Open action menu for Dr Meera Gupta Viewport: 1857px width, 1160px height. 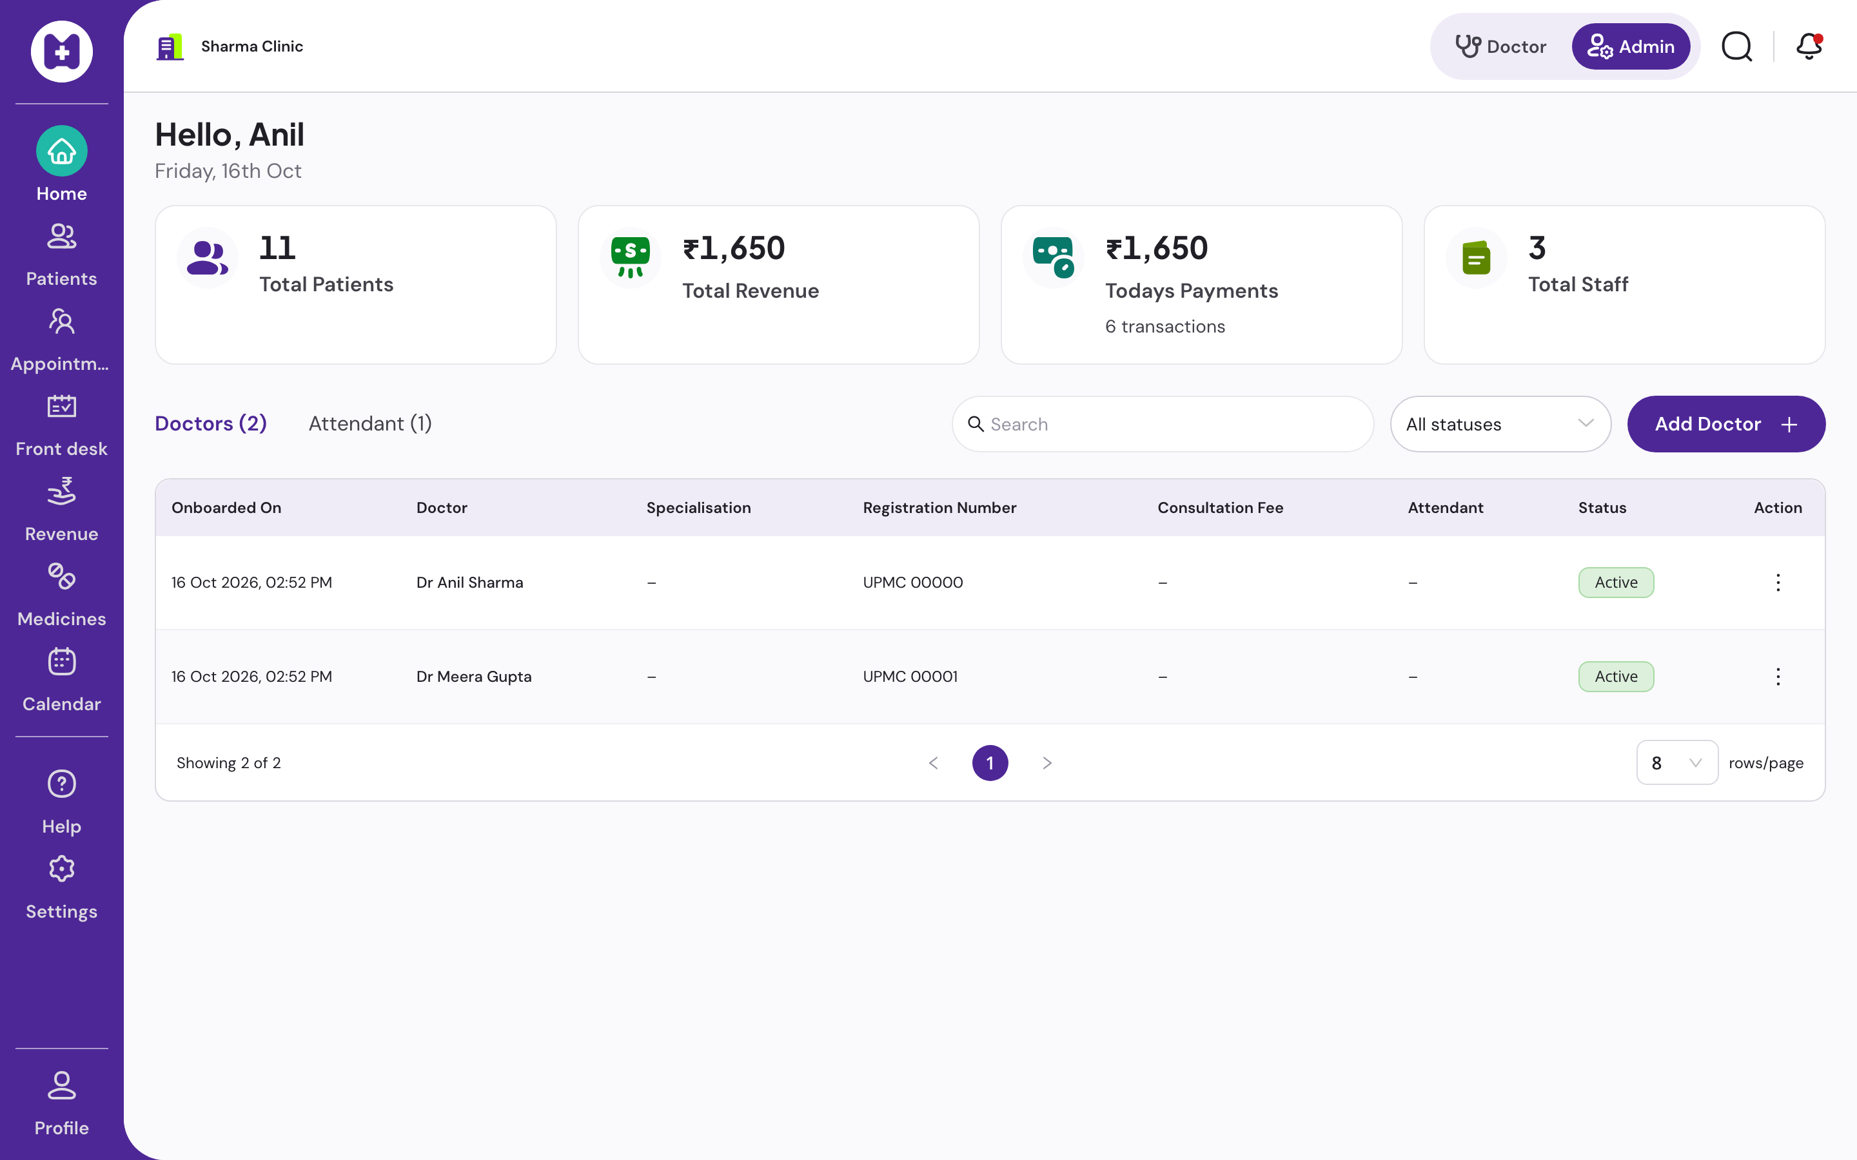[x=1778, y=677]
